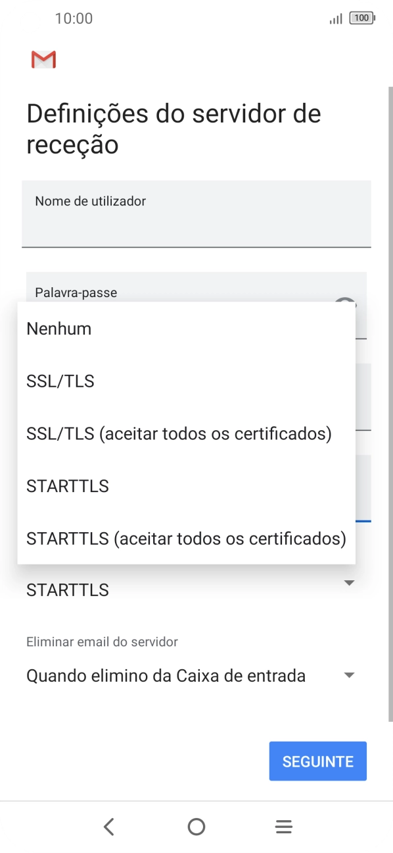This screenshot has height=853, width=393.
Task: Choose STARTTLS (aceitar todos os certificados)
Action: 186,539
